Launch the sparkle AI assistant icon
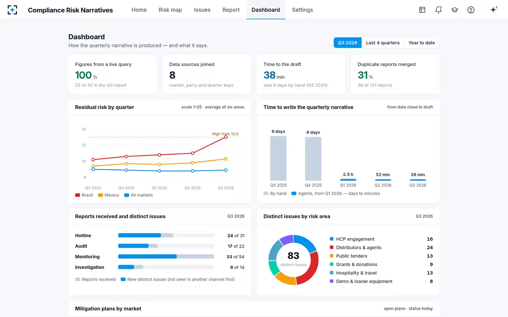The height and width of the screenshot is (317, 508). [494, 10]
